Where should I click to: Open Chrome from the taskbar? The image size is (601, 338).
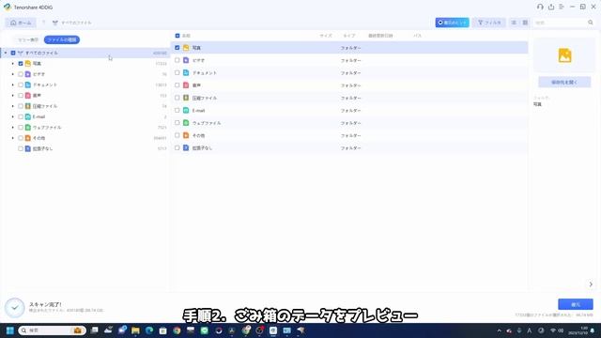click(x=177, y=330)
